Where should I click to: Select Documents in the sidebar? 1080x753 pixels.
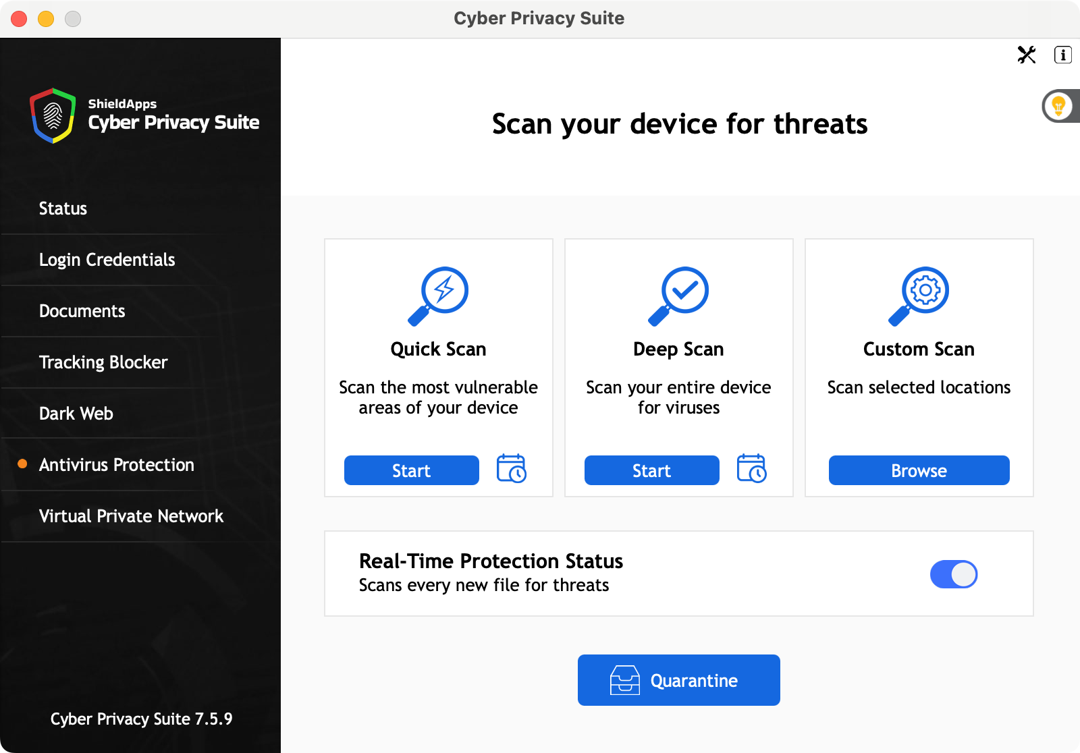click(82, 311)
